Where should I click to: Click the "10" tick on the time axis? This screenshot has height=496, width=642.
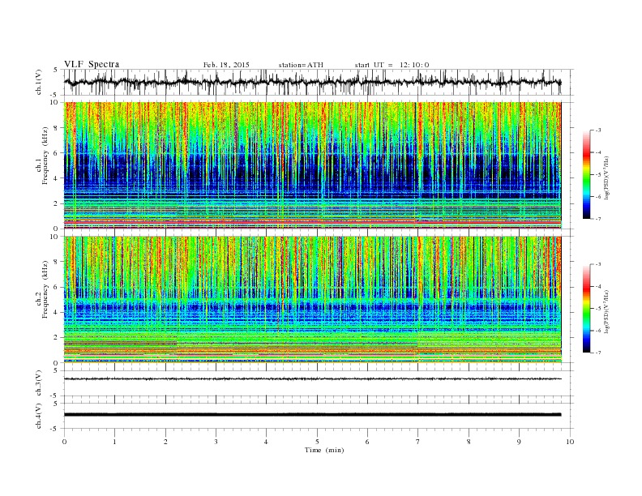coord(570,442)
